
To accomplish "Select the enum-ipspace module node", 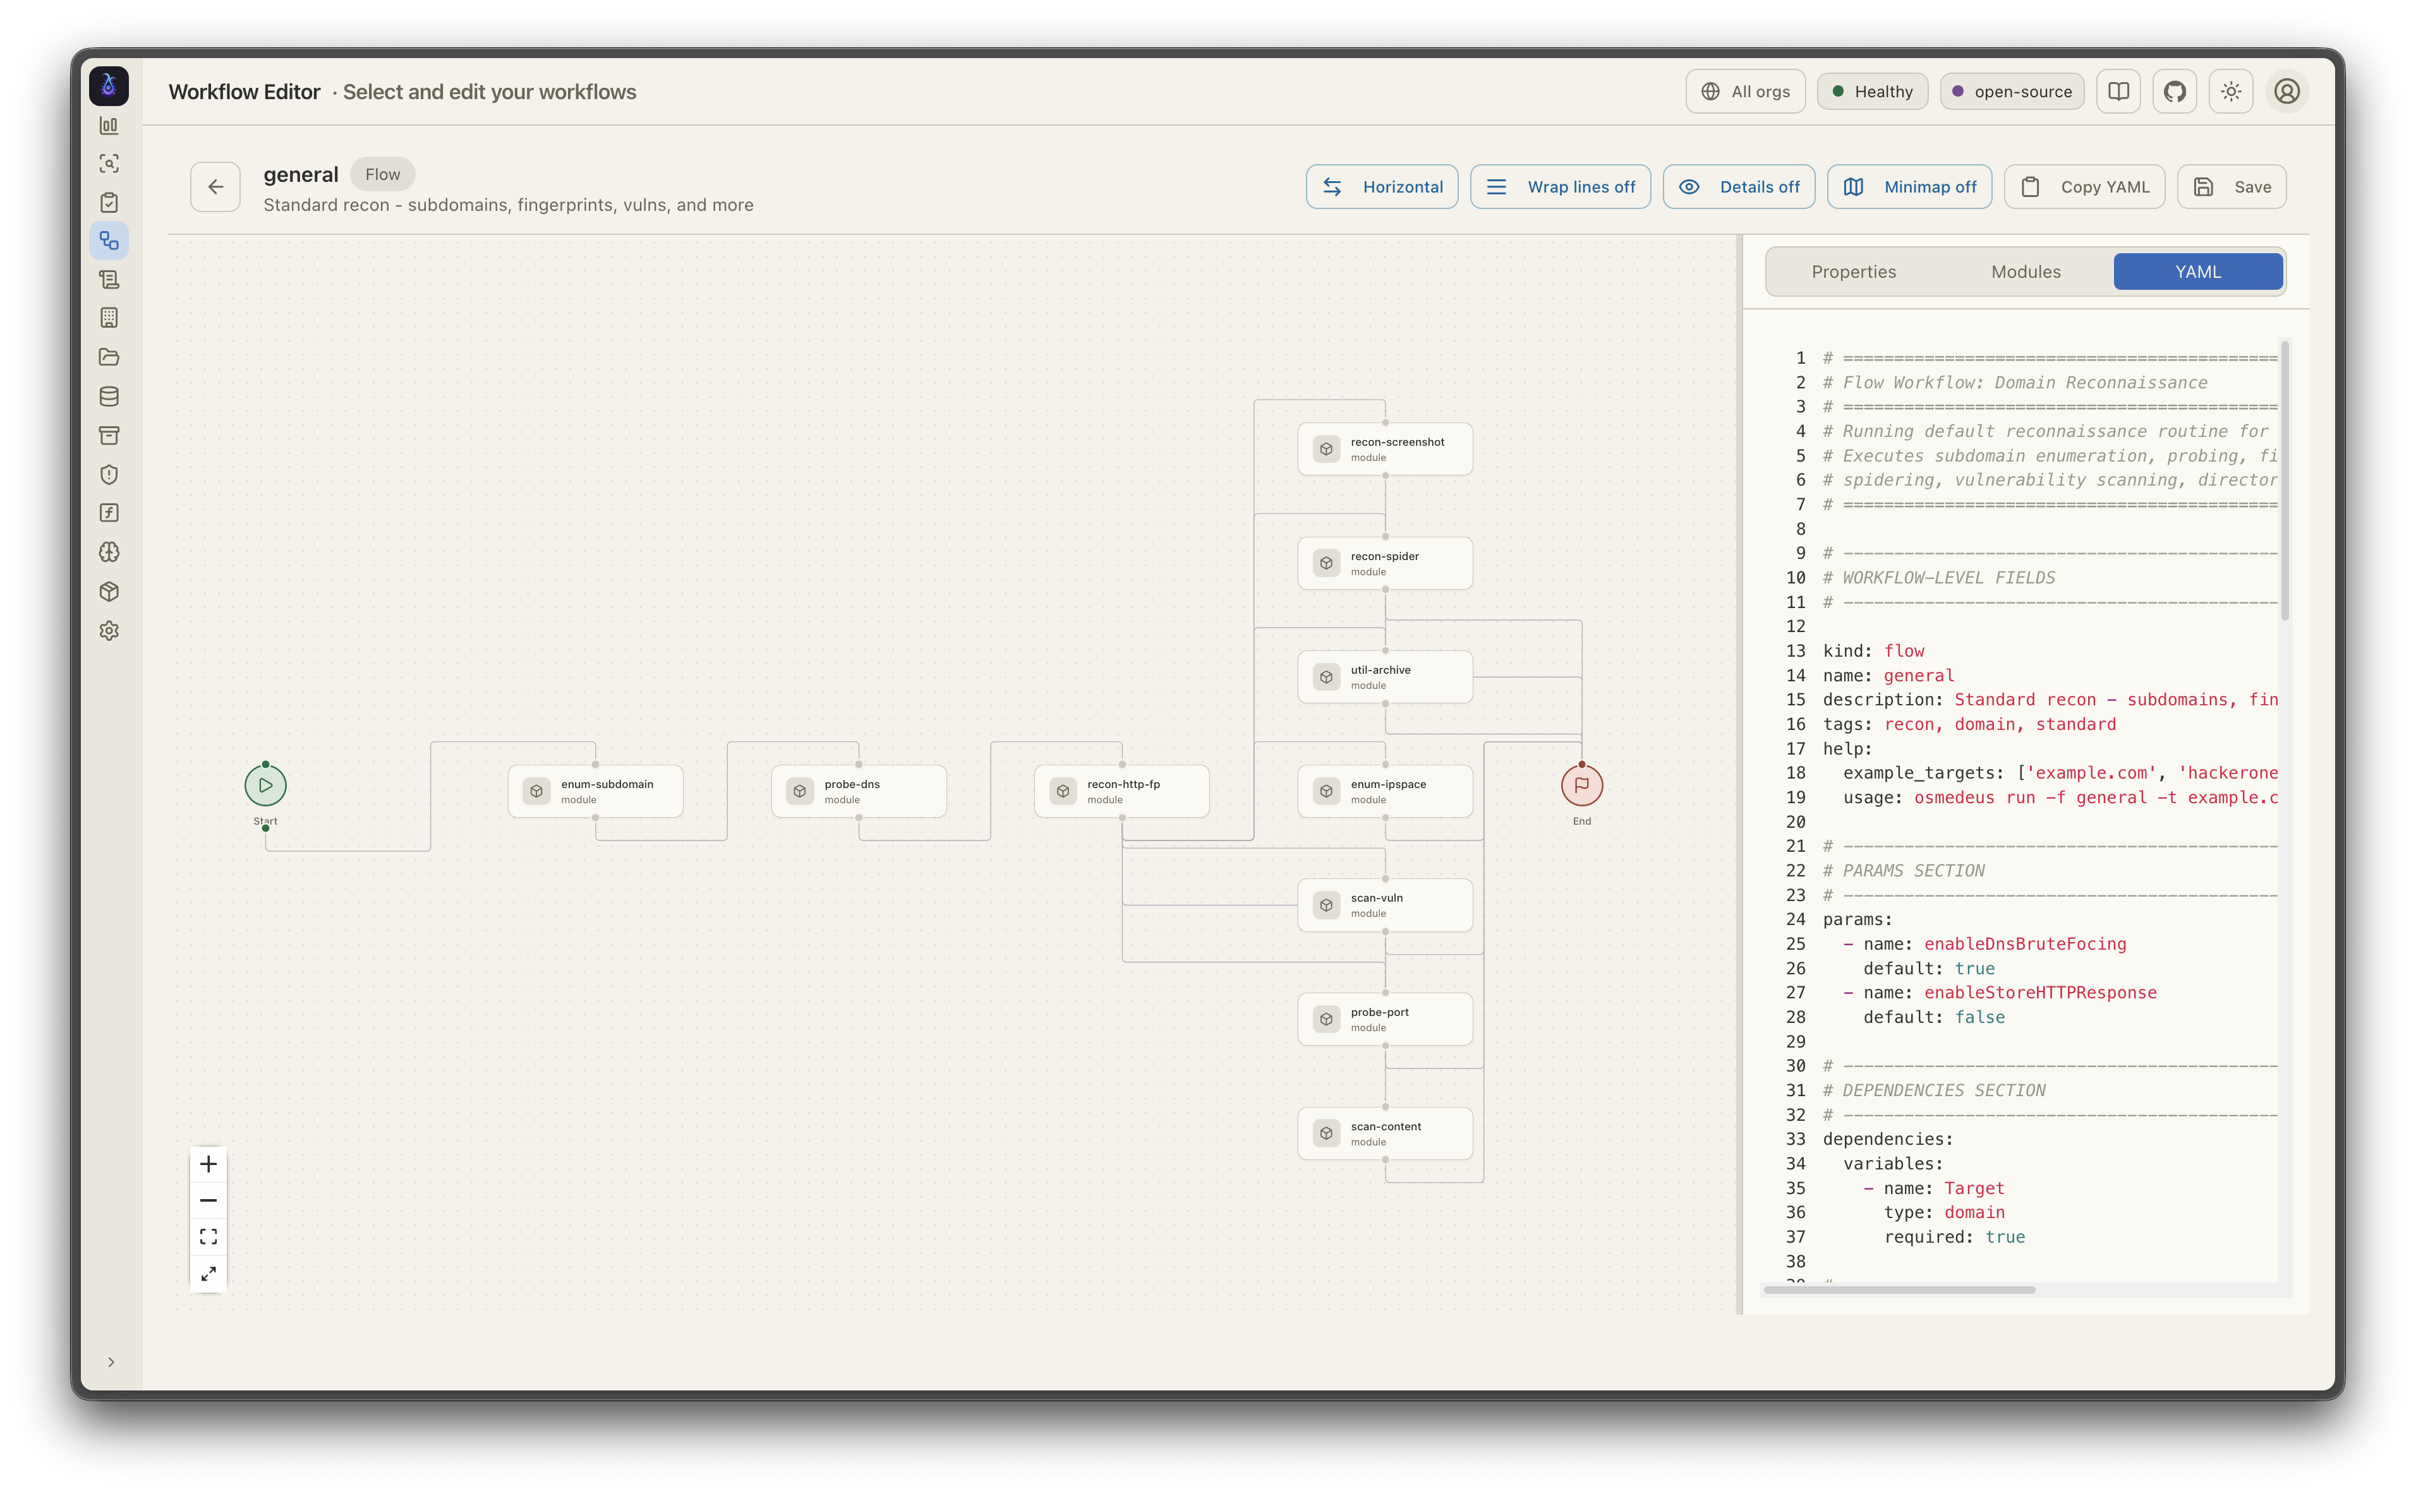I will [x=1385, y=791].
